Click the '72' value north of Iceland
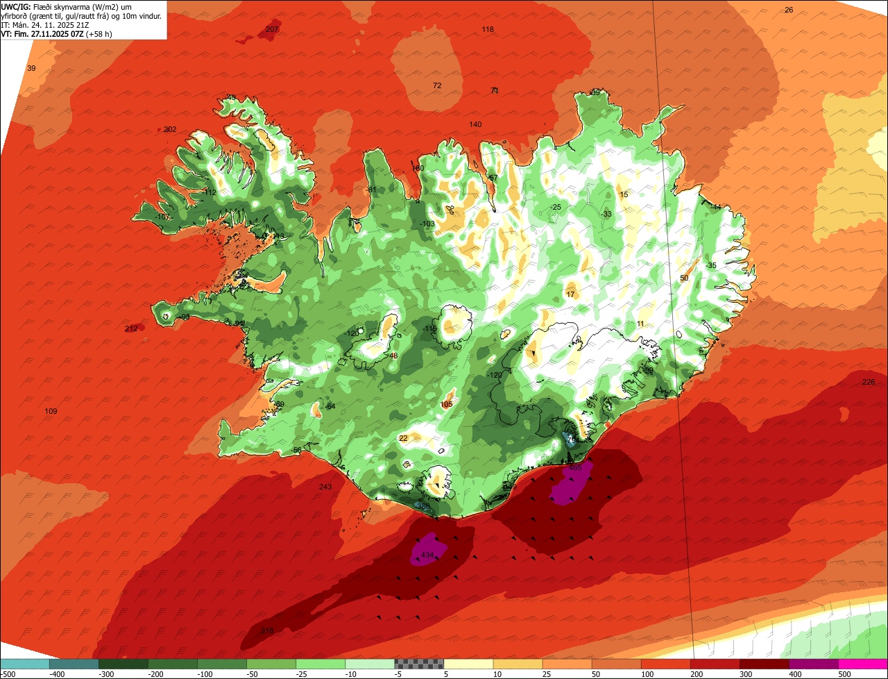The height and width of the screenshot is (679, 888). 437,85
